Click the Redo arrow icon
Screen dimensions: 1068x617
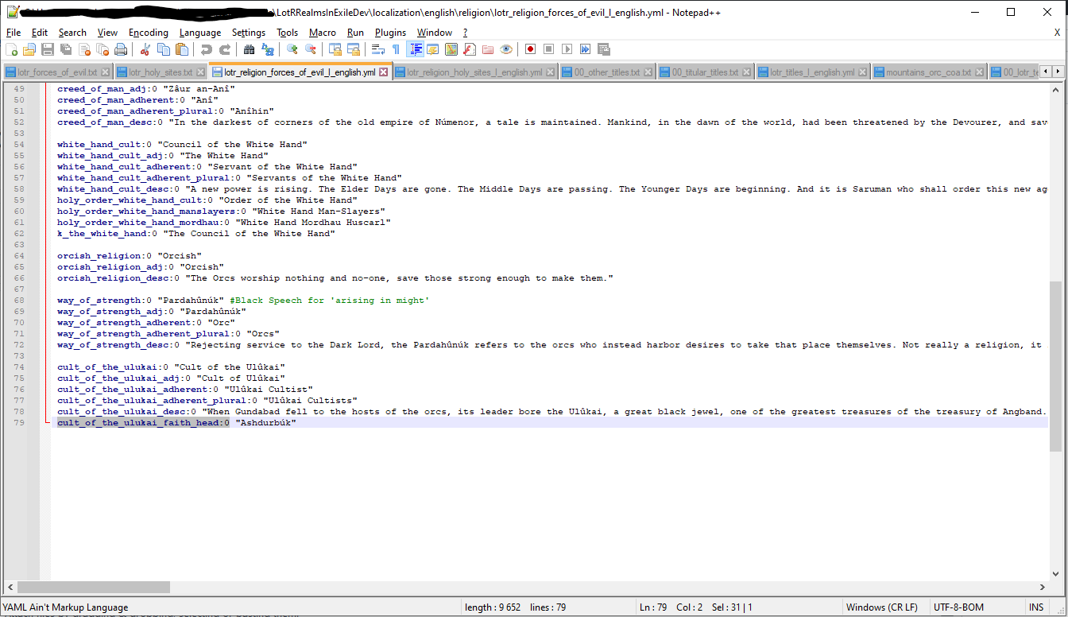click(x=225, y=49)
